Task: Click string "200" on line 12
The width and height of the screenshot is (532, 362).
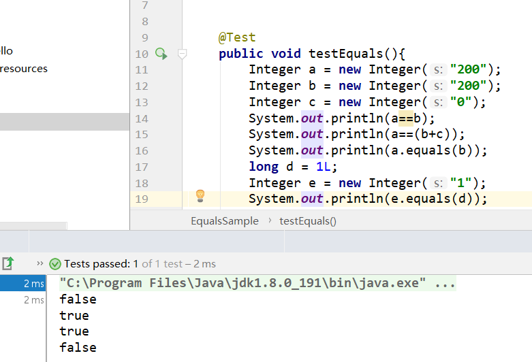Action: (x=468, y=86)
